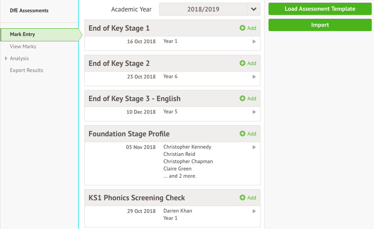Image resolution: width=374 pixels, height=229 pixels.
Task: Open the Christopher Kennedy Foundation Stage entry
Action: pyautogui.click(x=187, y=147)
